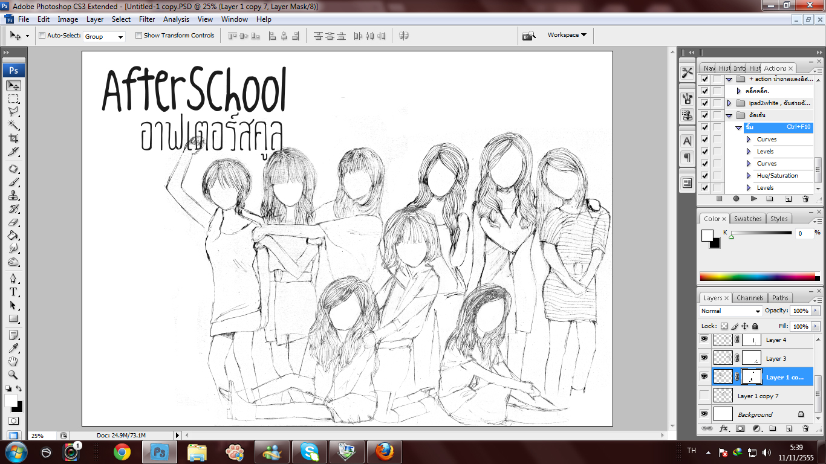Choose the Zoom tool in the toolbox
This screenshot has height=464, width=826.
[13, 375]
